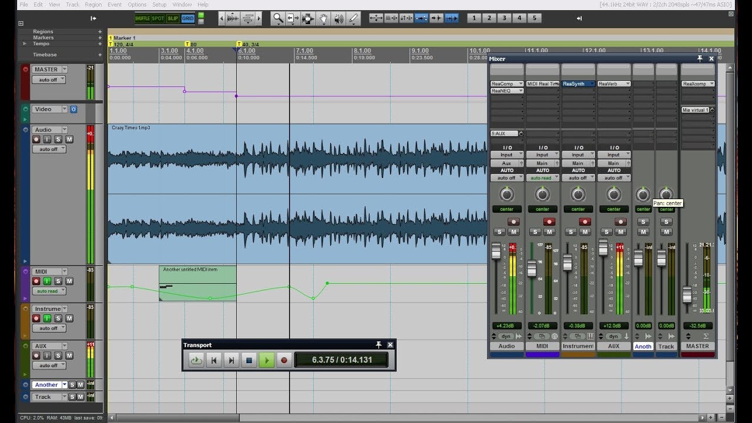The width and height of the screenshot is (752, 423).
Task: Mute the Audio track in track list
Action: point(69,139)
